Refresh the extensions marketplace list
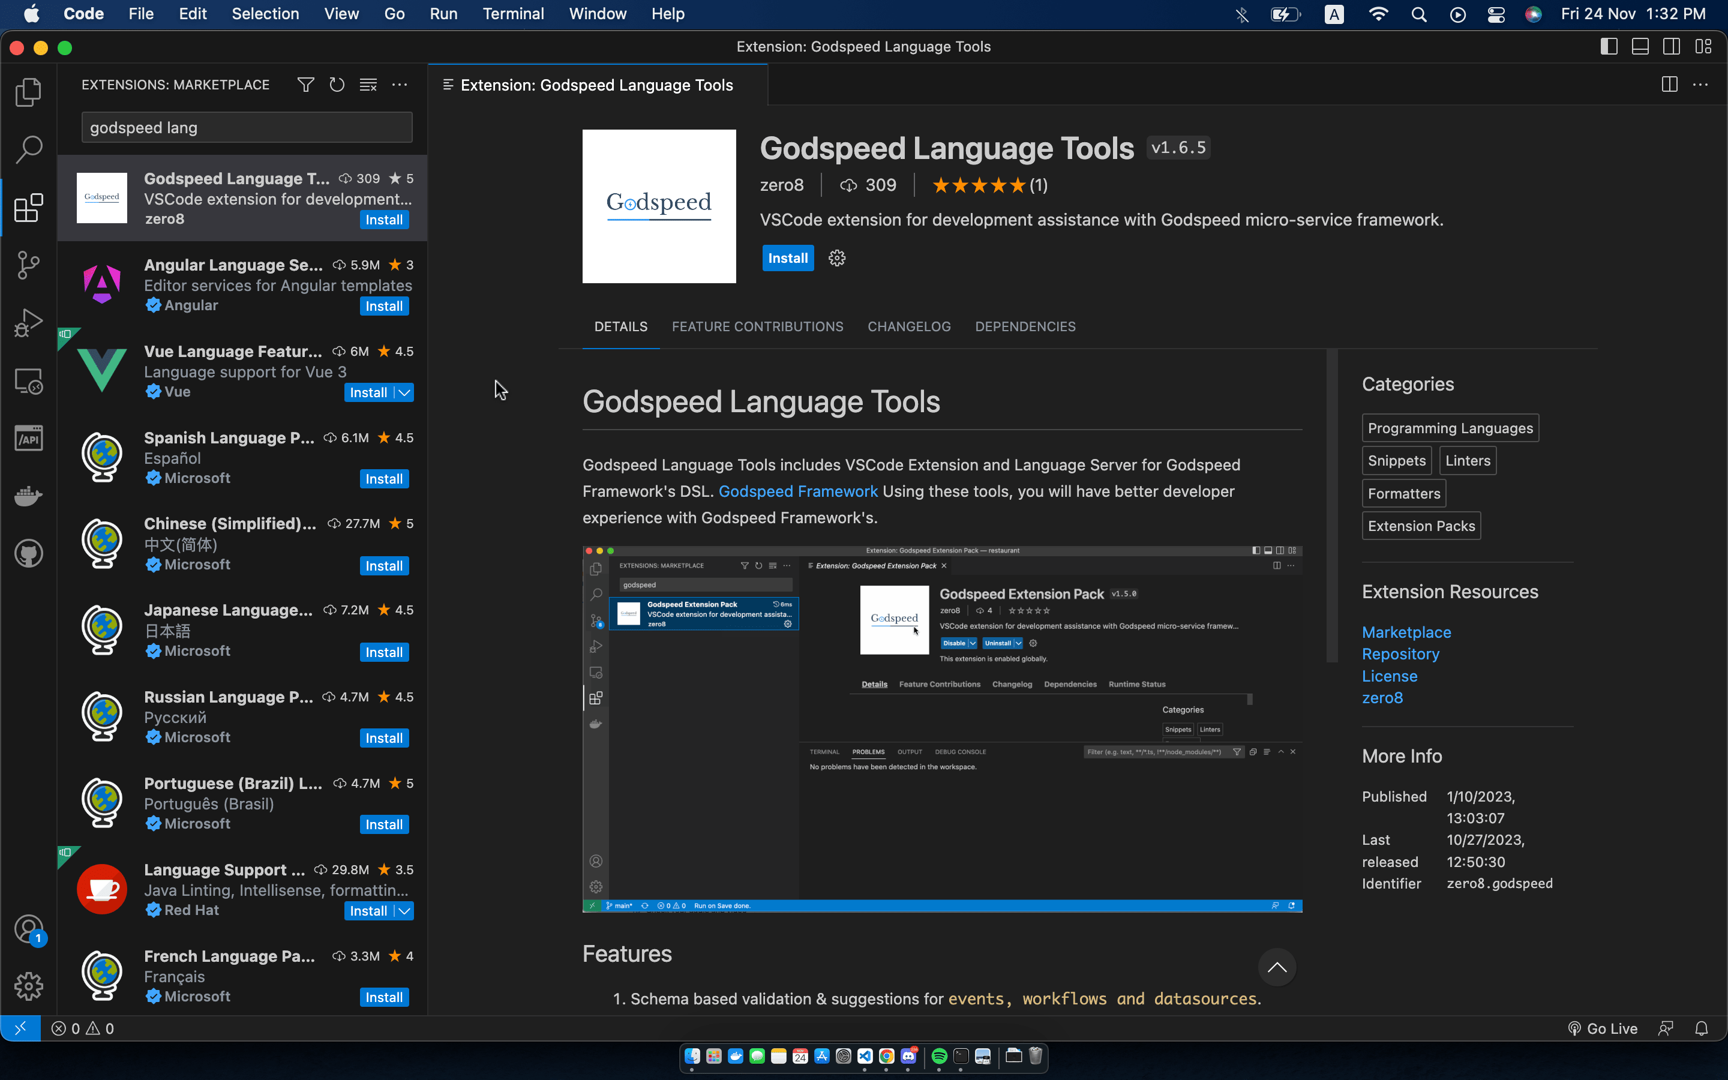The height and width of the screenshot is (1080, 1728). click(x=337, y=85)
